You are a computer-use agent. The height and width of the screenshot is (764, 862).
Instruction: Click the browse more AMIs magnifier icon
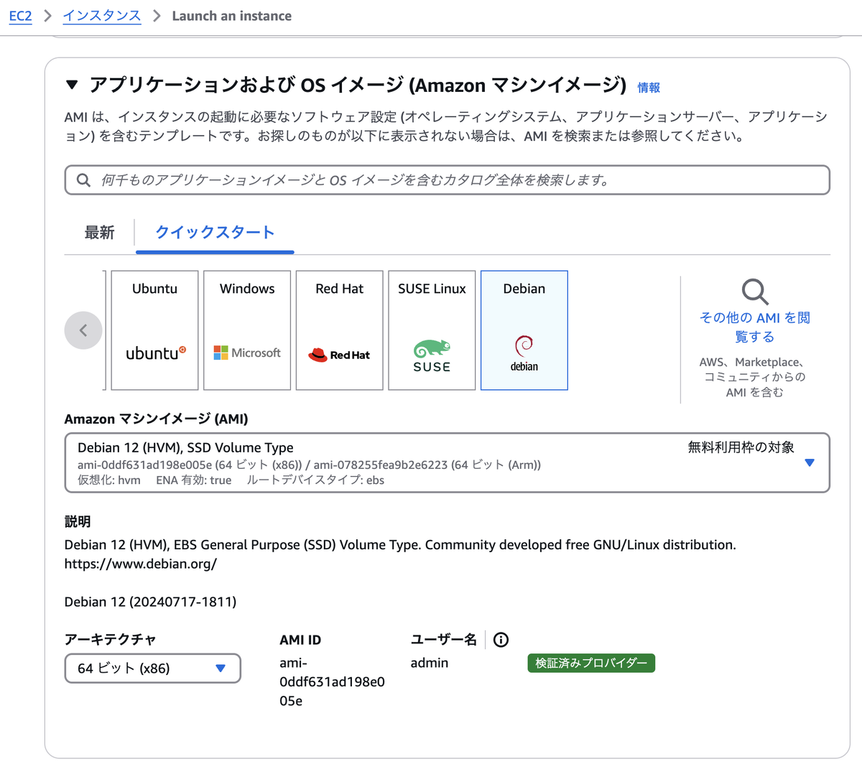[755, 292]
